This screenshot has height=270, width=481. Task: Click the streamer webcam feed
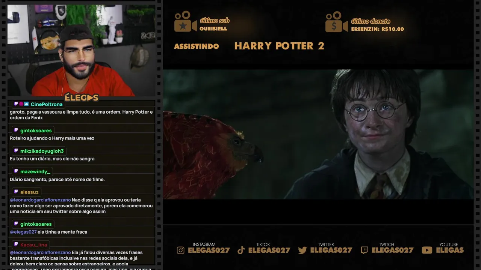pyautogui.click(x=82, y=50)
